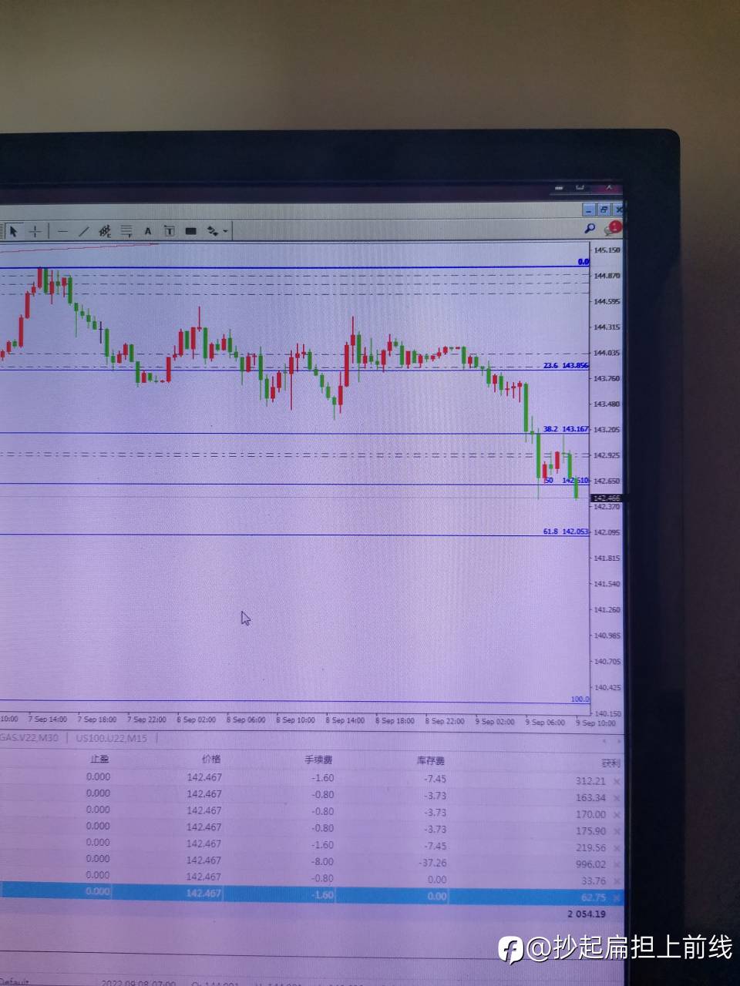Viewport: 740px width, 986px height.
Task: Switch to the US100.U22,M15 chart tab
Action: [x=111, y=738]
